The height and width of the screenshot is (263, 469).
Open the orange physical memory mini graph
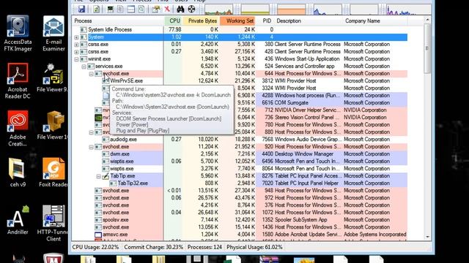coord(292,9)
